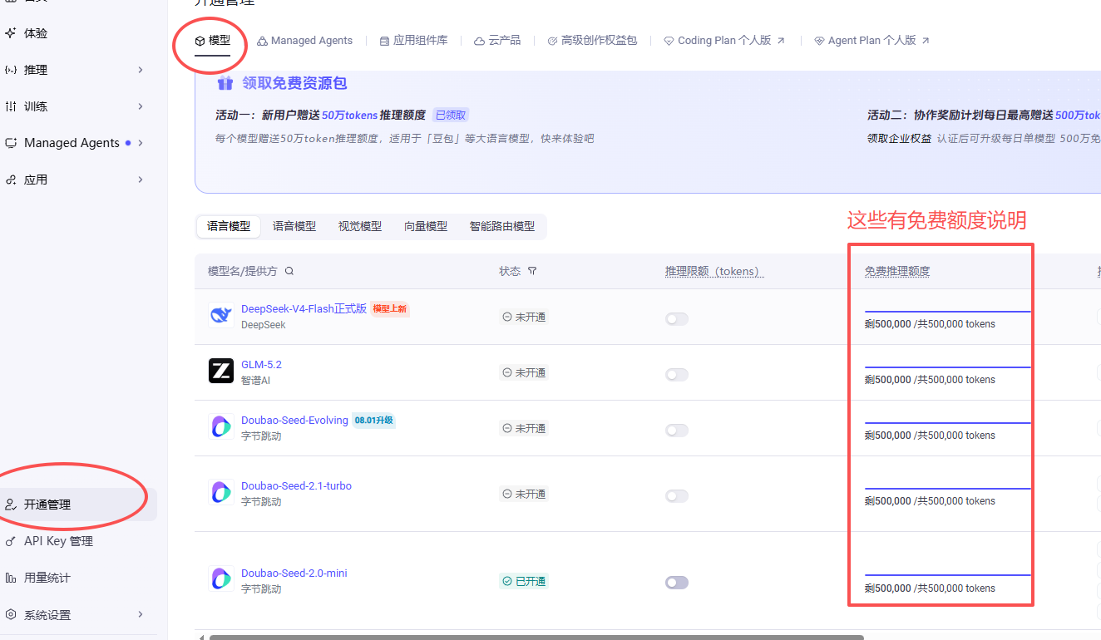
Task: Click the 领取企业权益 link in the banner
Action: click(x=899, y=138)
